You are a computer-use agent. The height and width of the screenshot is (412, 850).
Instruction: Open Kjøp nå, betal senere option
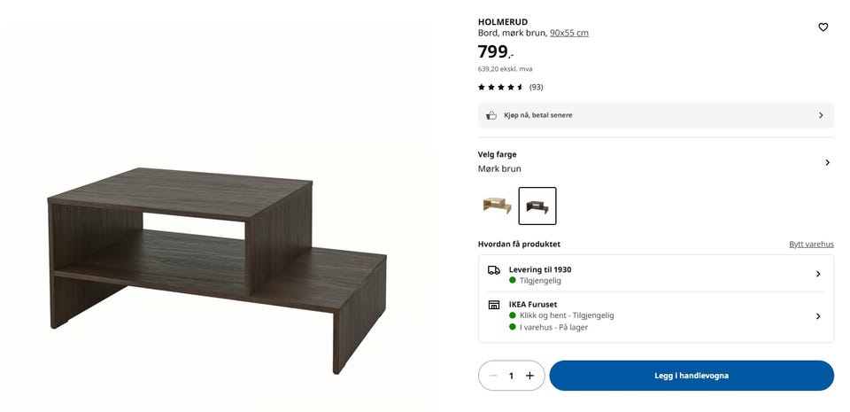[x=656, y=115]
